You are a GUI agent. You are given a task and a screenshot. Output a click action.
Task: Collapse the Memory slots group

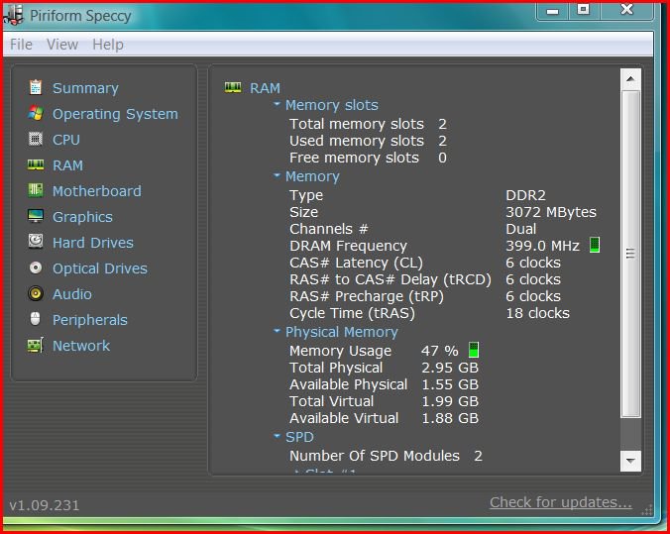click(277, 104)
